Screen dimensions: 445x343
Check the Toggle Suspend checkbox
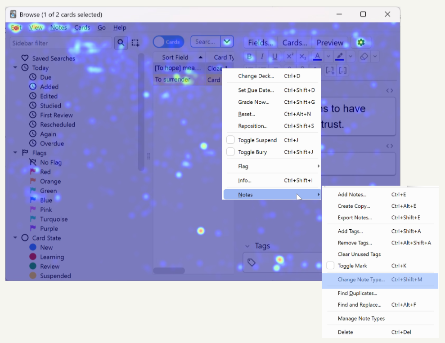point(230,140)
